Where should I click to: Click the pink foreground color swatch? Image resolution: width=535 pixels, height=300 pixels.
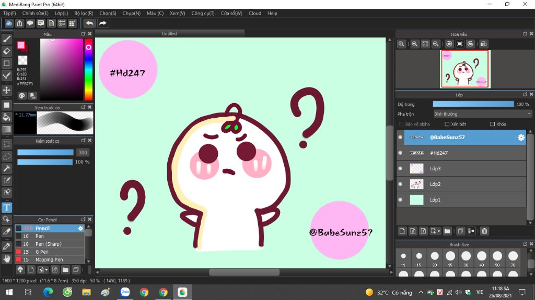point(21,45)
